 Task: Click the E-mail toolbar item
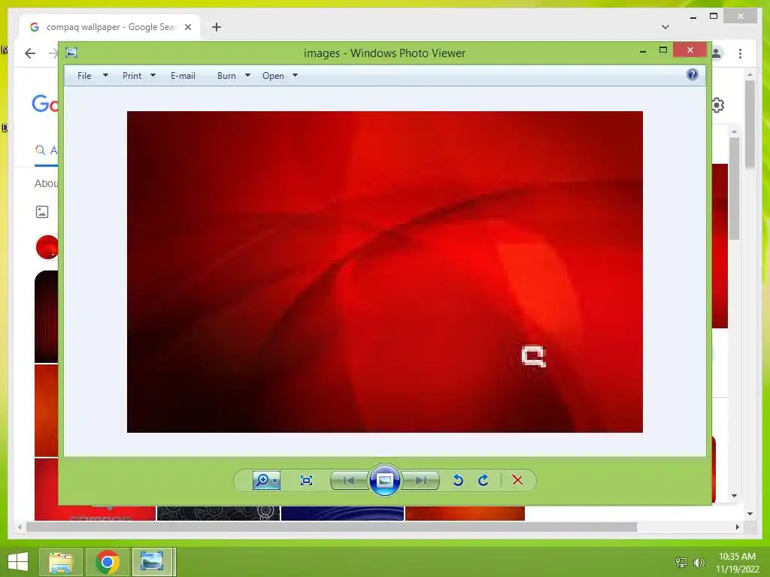183,76
